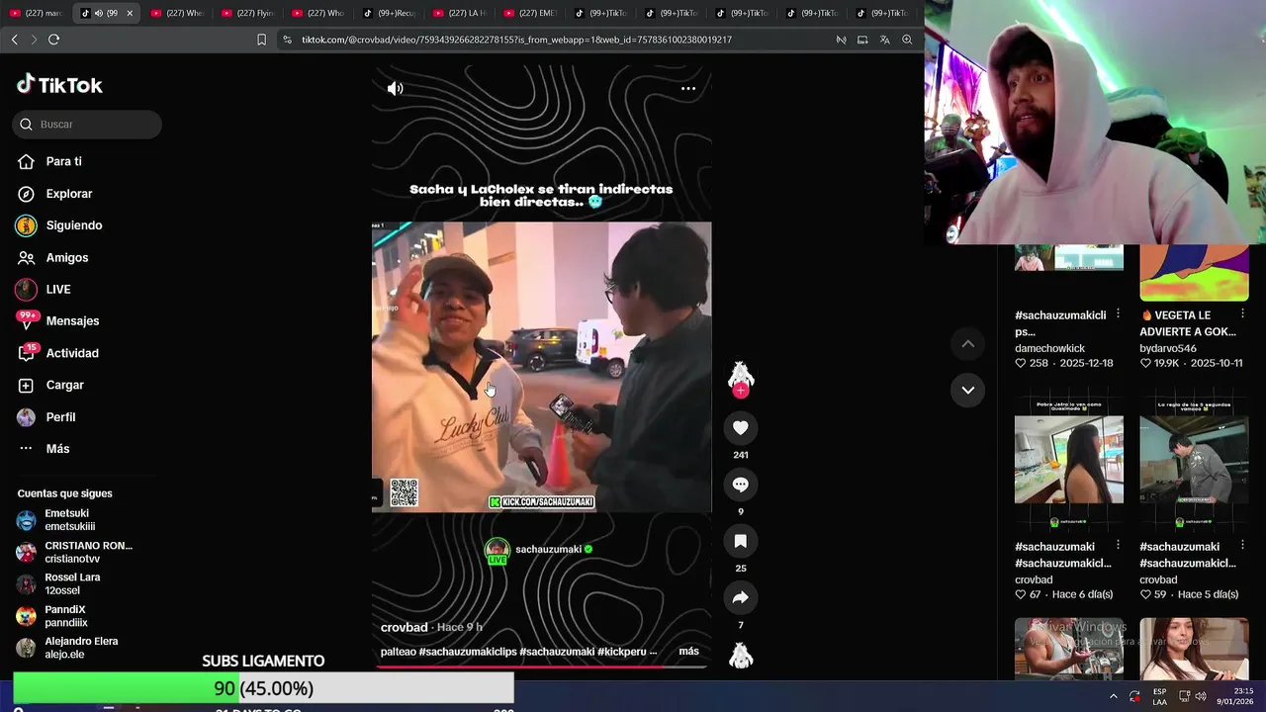This screenshot has height=712, width=1266.
Task: Open options for 'Hace 5 día(s)' card
Action: pyautogui.click(x=1243, y=545)
